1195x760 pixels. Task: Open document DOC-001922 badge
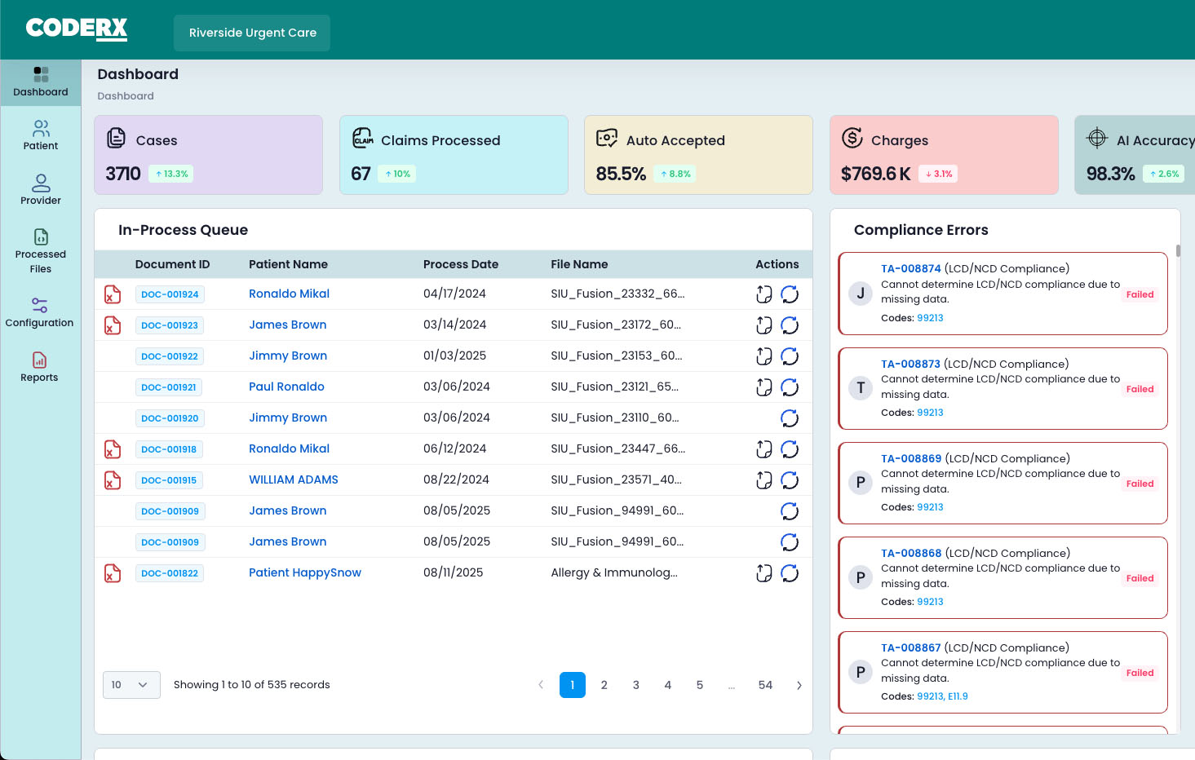coord(170,356)
